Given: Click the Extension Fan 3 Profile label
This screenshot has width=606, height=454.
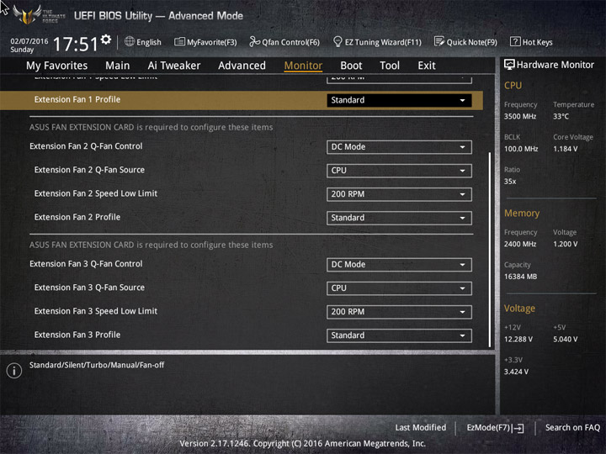Looking at the screenshot, I should [77, 335].
